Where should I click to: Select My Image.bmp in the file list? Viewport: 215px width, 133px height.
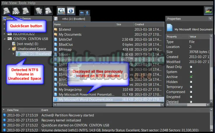click(x=70, y=89)
